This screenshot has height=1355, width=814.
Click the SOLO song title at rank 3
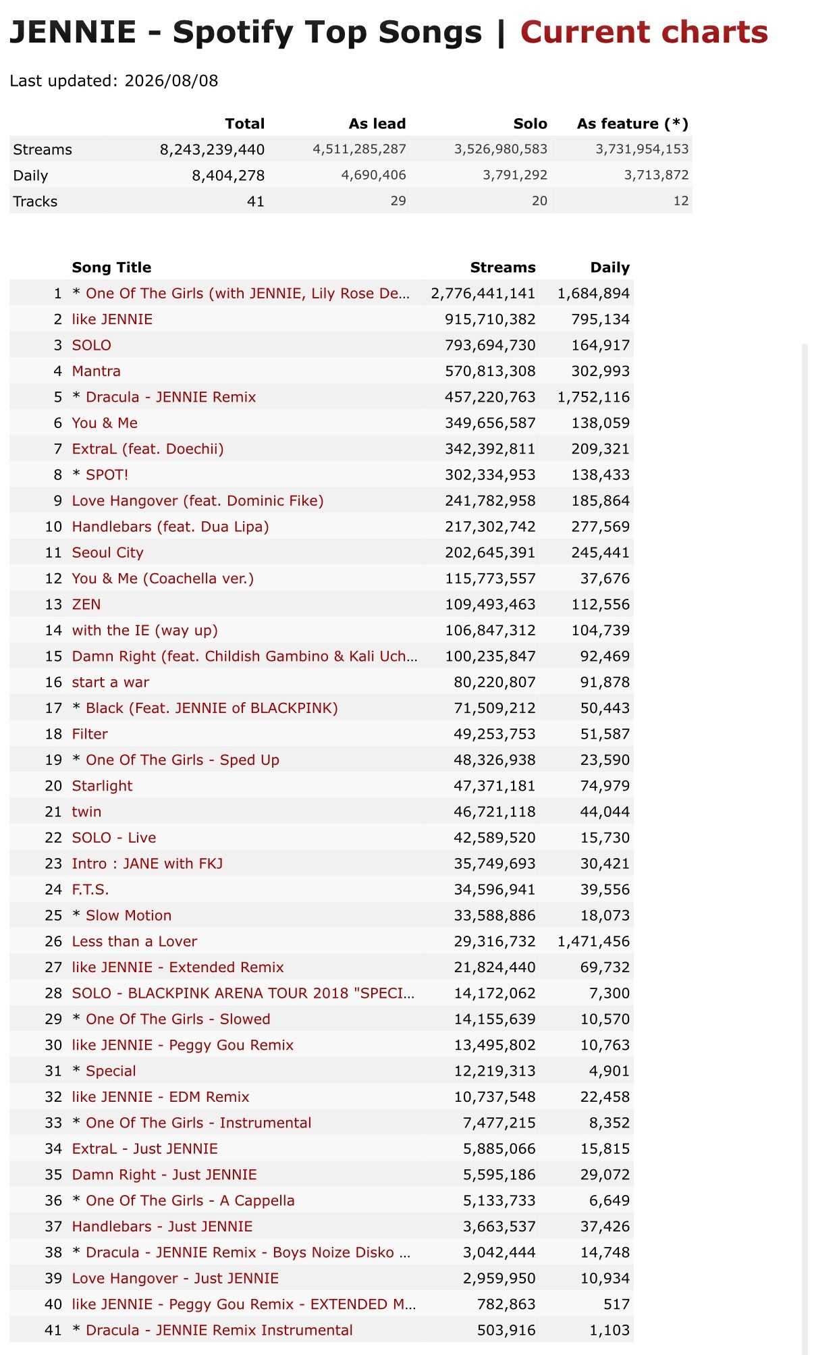coord(92,345)
